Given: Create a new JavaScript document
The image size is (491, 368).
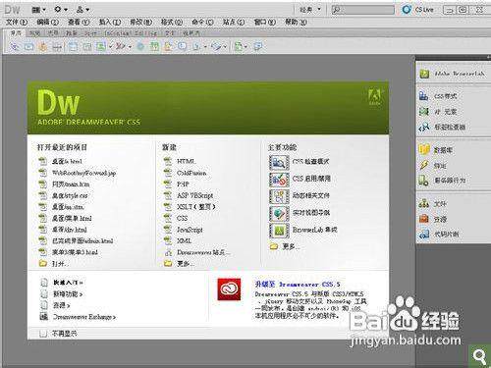Looking at the screenshot, I should click(190, 230).
